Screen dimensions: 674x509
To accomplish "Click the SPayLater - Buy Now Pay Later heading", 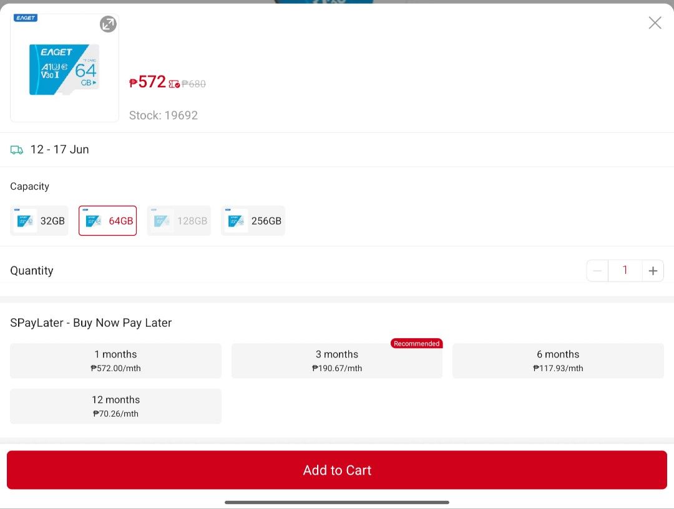I will pos(90,323).
